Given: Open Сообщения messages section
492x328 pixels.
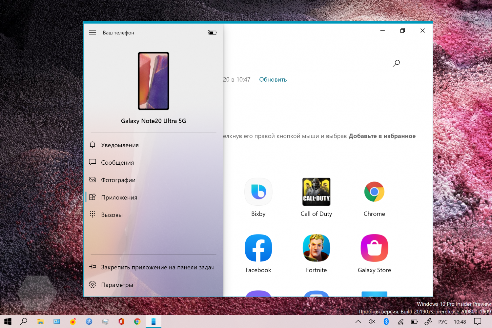Looking at the screenshot, I should click(x=154, y=162).
